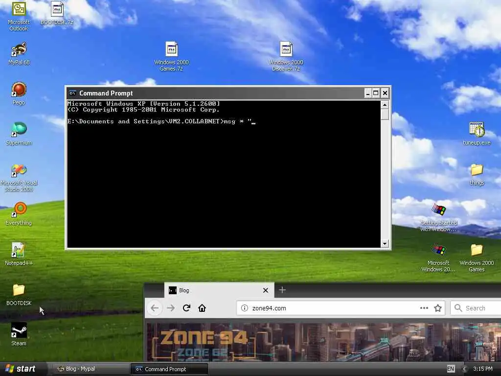
Task: Show site information for zone94.com
Action: [245, 308]
